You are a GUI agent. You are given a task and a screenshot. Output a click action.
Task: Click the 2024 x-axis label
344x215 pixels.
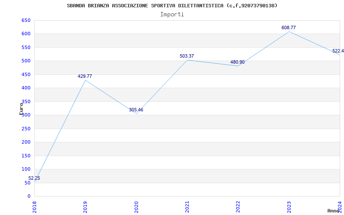[x=340, y=207]
